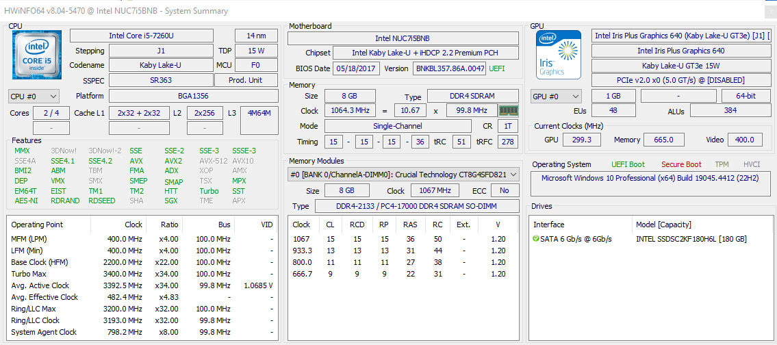The image size is (777, 345).
Task: Click the 1.0685 V VID value
Action: pyautogui.click(x=259, y=285)
